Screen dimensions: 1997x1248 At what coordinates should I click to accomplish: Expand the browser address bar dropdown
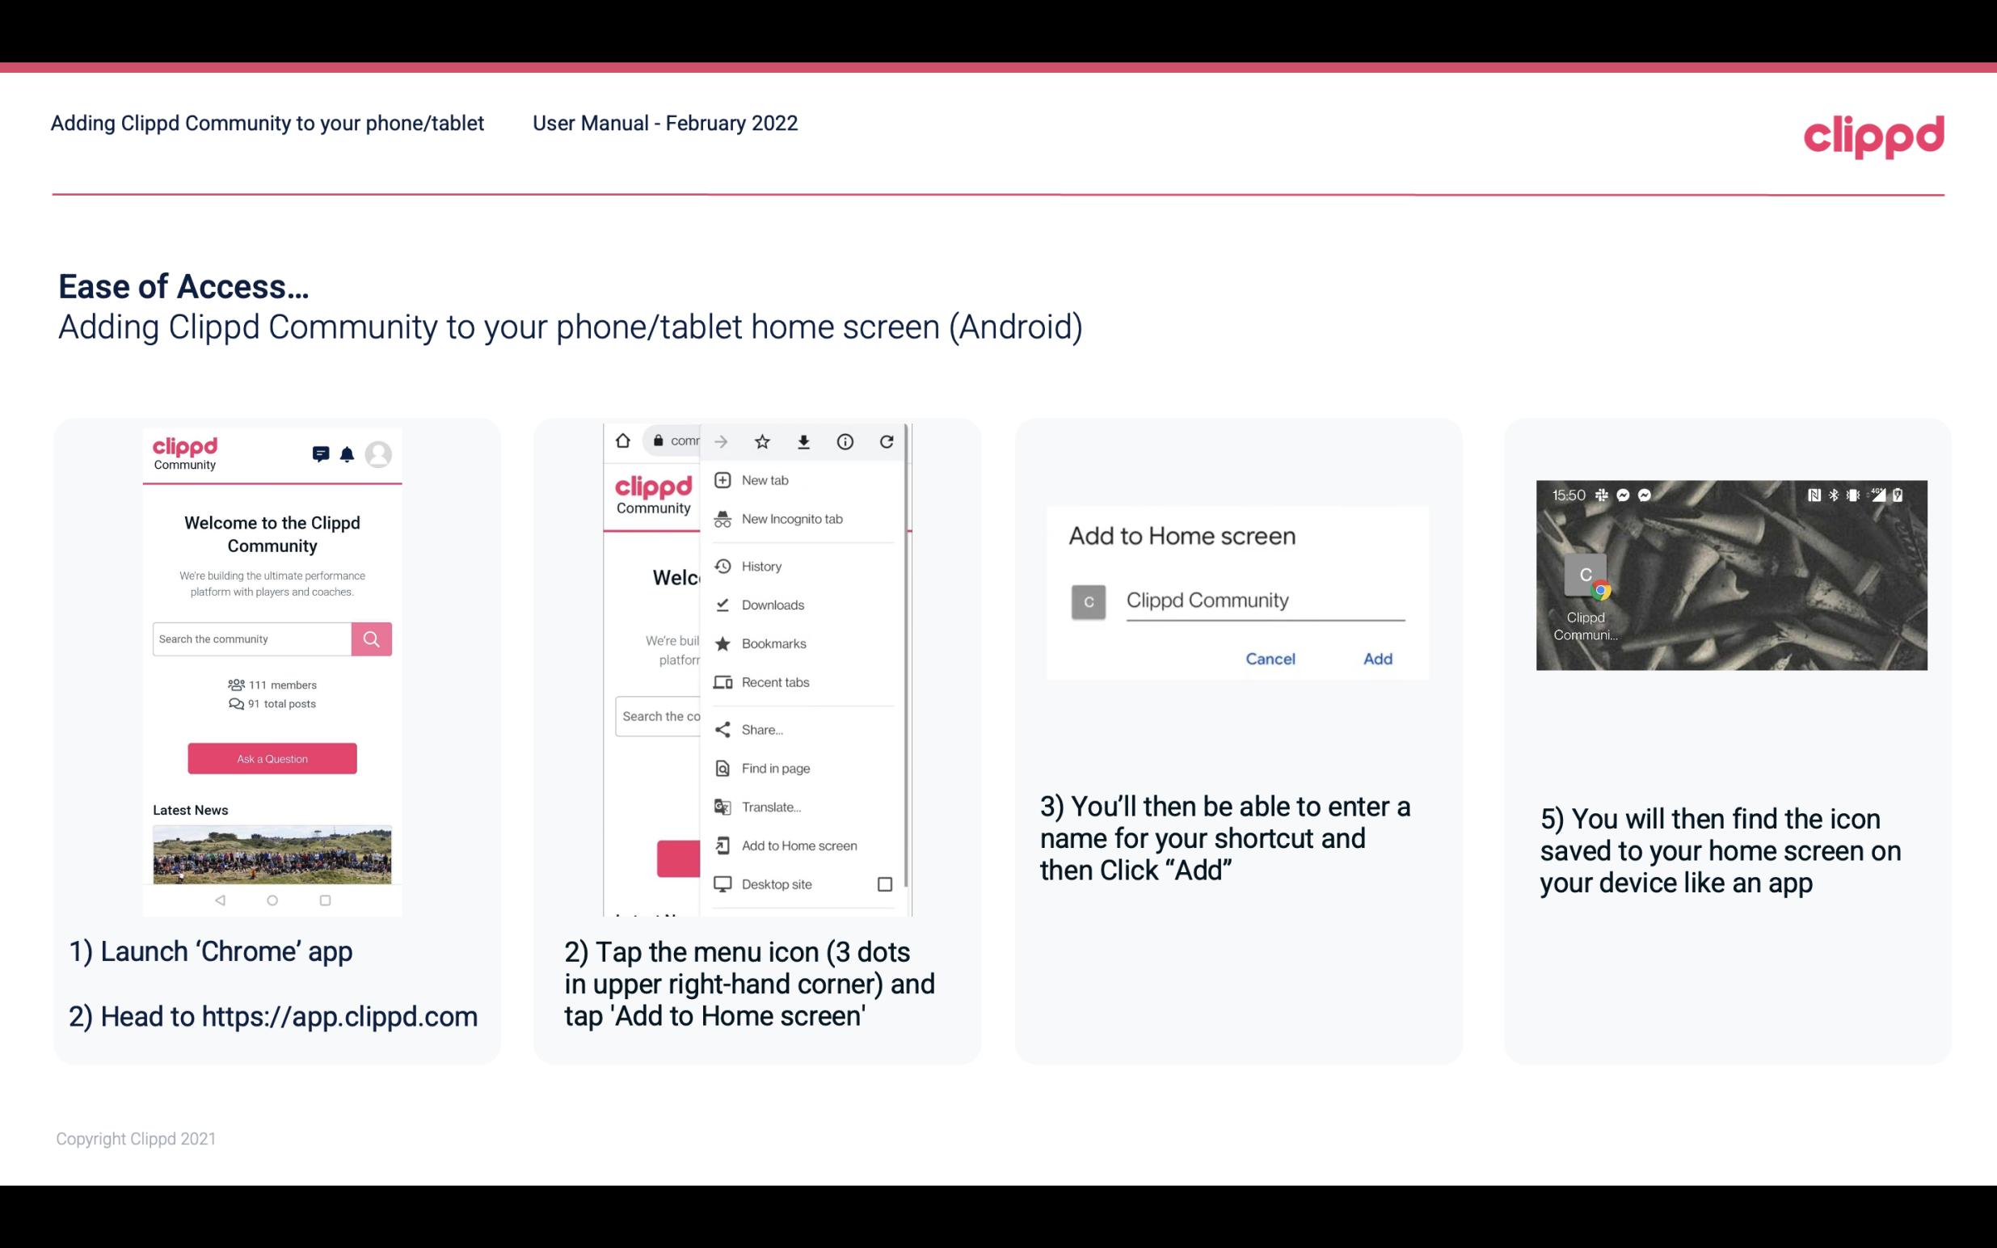(x=676, y=441)
